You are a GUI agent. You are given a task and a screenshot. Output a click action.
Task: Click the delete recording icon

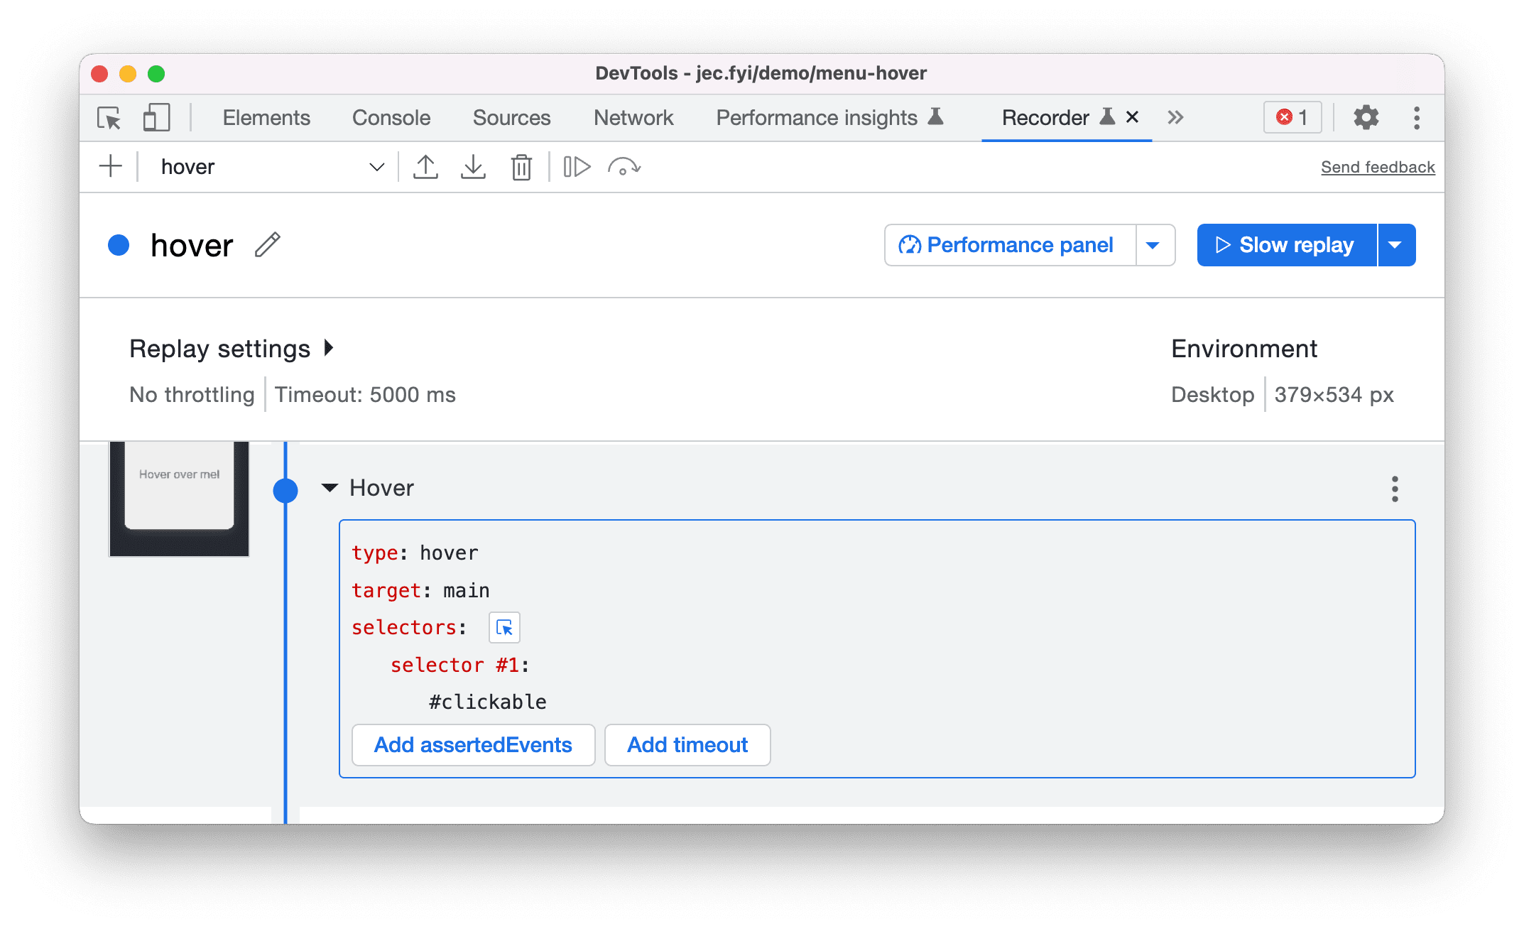[521, 167]
